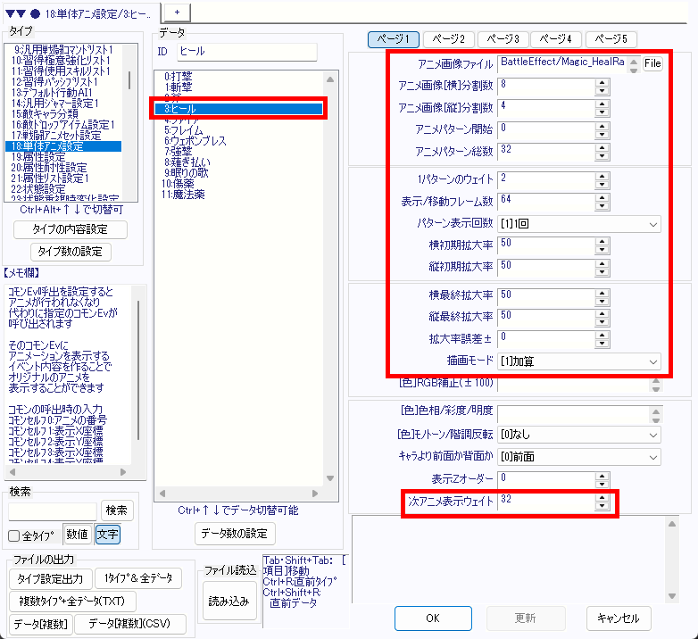Click the データ数の設定 button

point(236,534)
